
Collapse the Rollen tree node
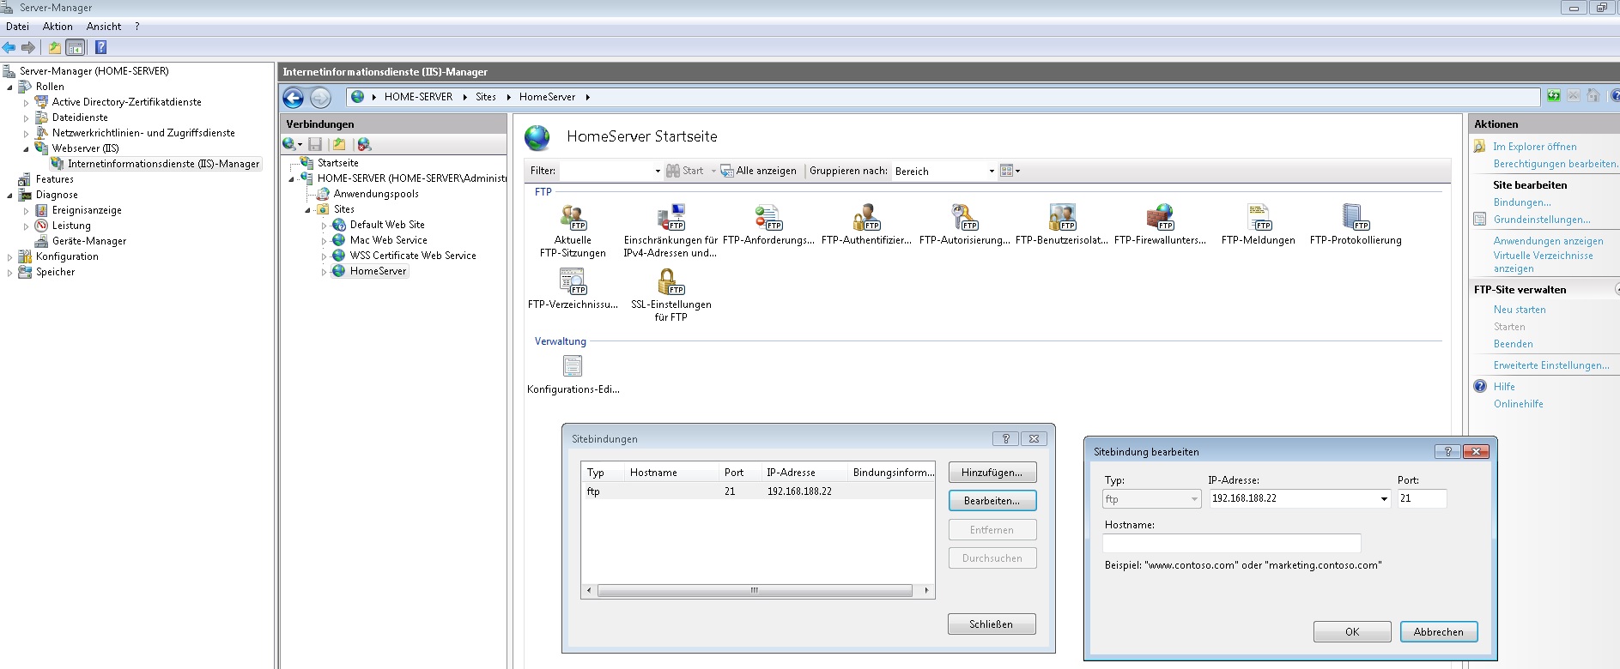pyautogui.click(x=10, y=87)
